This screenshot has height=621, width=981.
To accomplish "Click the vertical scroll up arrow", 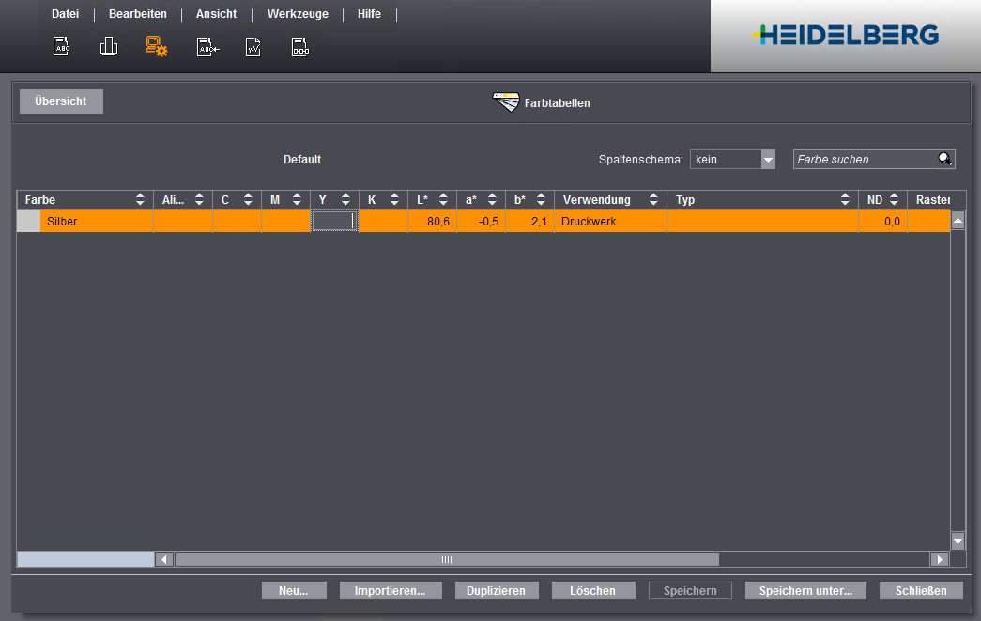I will click(x=958, y=220).
